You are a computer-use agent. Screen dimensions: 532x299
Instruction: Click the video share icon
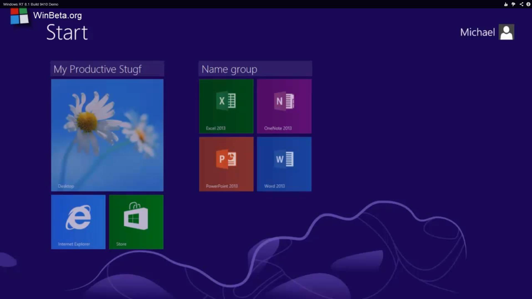pyautogui.click(x=521, y=4)
